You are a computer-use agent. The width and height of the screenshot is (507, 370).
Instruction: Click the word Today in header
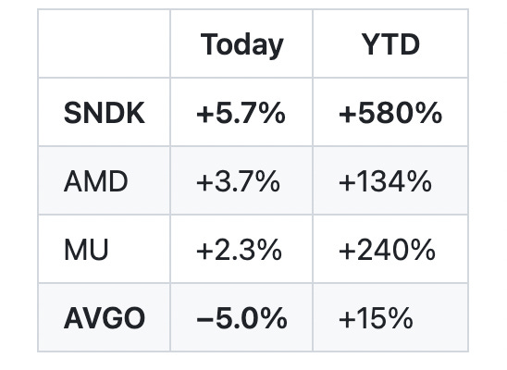point(241,45)
